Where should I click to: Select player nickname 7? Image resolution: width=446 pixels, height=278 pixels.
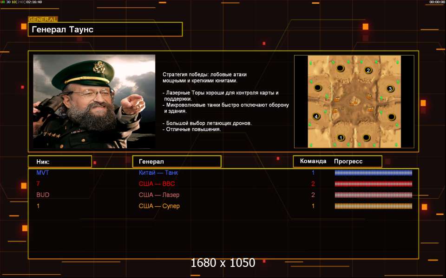(x=38, y=183)
